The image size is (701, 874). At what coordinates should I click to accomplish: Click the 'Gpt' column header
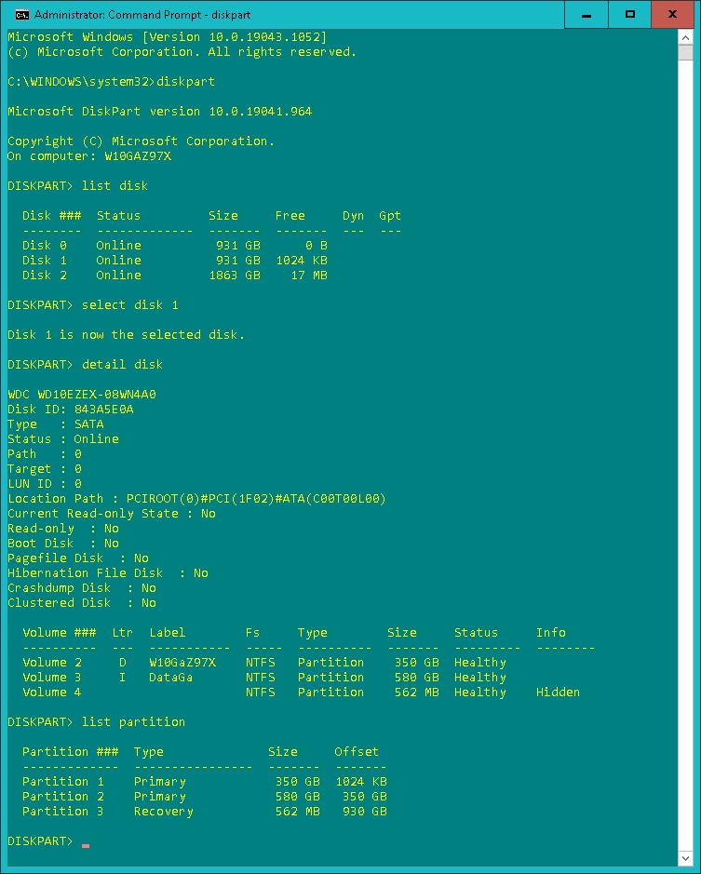pyautogui.click(x=390, y=216)
